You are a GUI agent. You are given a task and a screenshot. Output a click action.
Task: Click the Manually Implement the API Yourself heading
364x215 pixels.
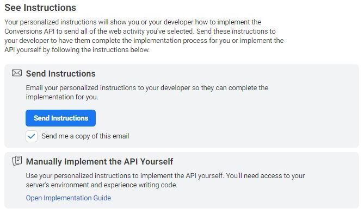[100, 161]
